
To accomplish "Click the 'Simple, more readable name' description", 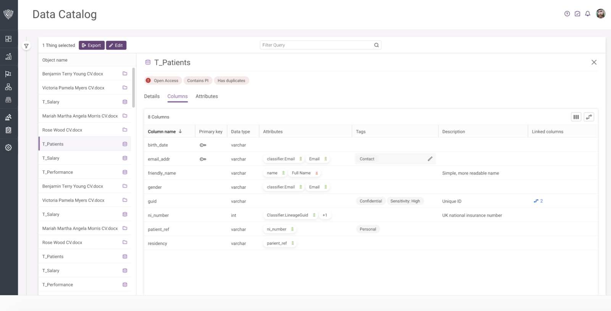I will coord(470,173).
